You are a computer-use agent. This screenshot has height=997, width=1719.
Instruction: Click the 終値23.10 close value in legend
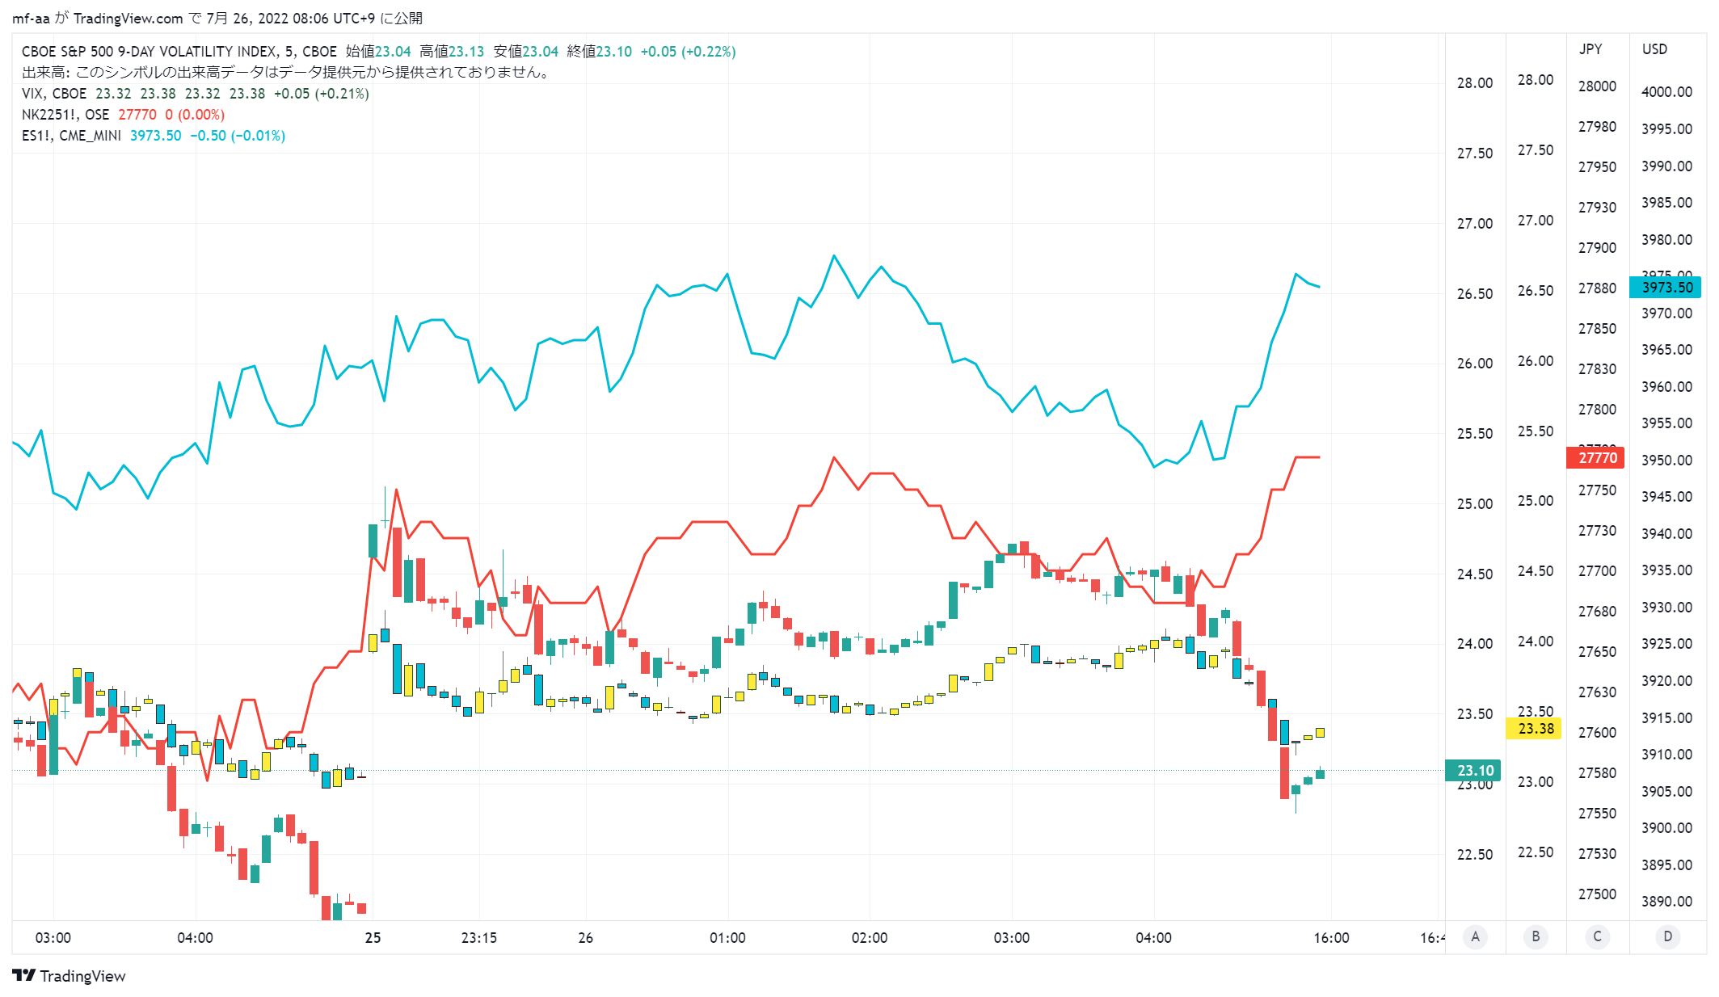[600, 52]
